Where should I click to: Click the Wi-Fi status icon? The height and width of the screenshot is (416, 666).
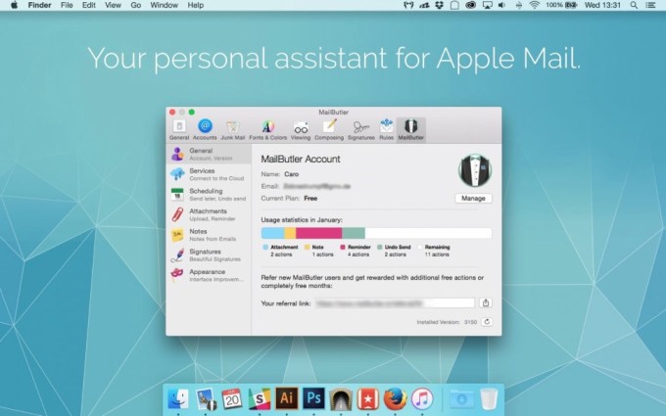535,5
